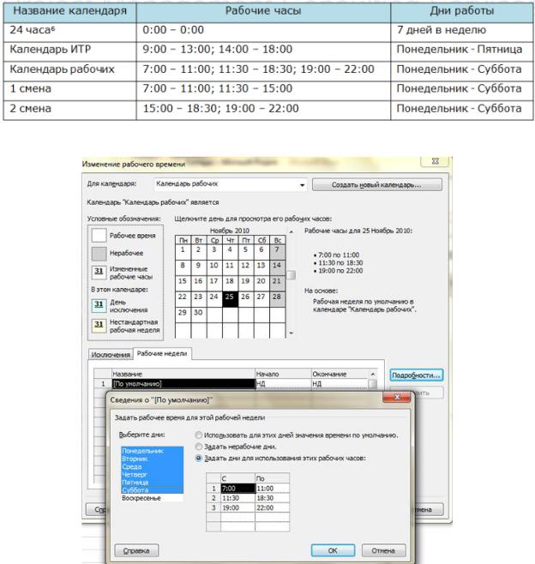Confirm with the 'ОК' button

point(333,550)
